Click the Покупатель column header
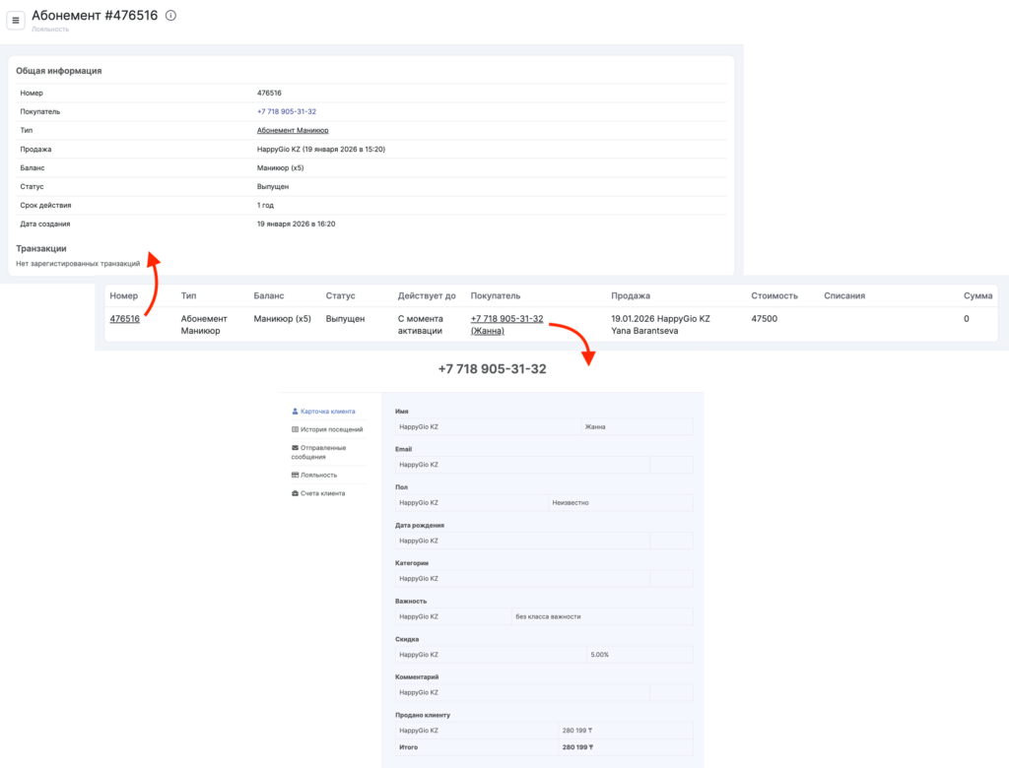 coord(496,296)
